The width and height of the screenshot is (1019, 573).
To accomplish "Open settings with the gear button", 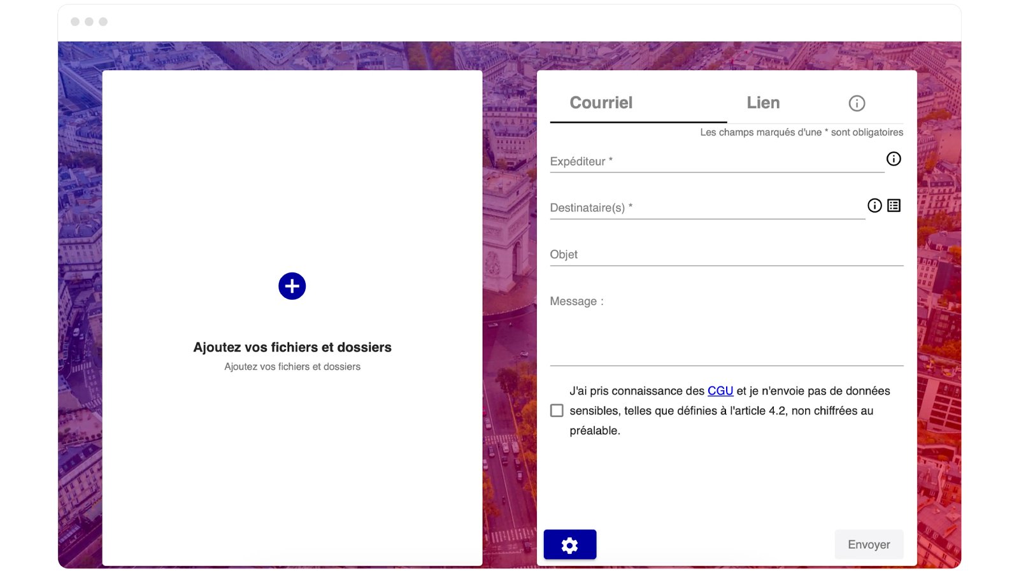I will click(570, 544).
